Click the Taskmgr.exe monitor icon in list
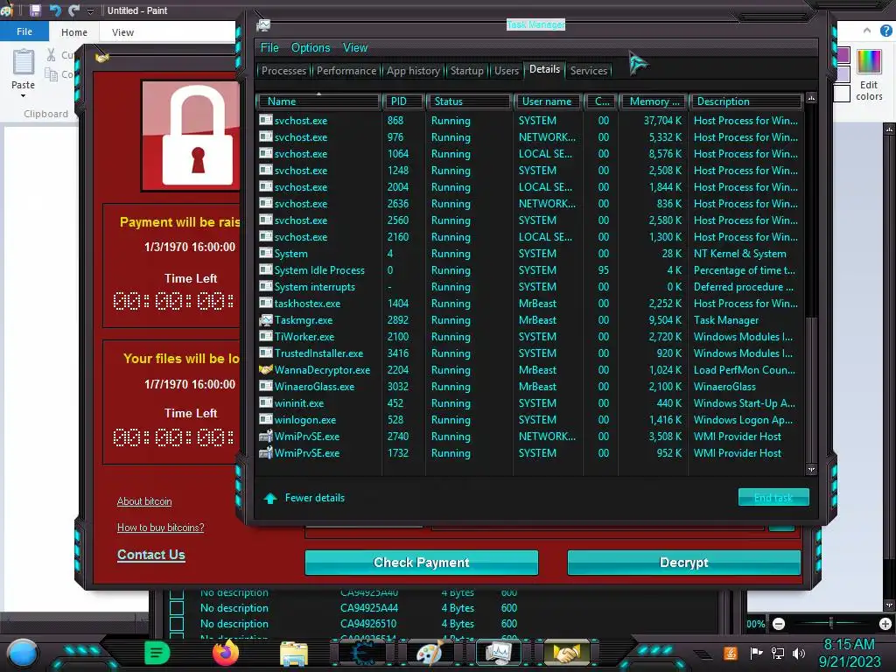 [266, 320]
